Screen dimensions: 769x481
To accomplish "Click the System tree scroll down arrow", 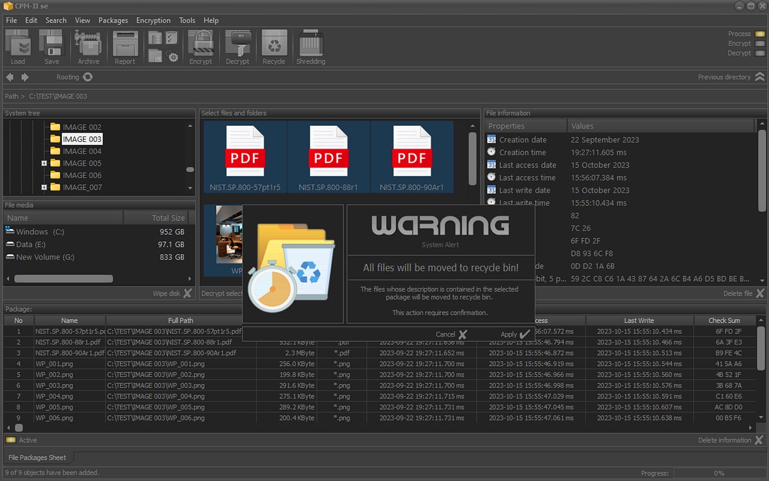I will click(190, 188).
